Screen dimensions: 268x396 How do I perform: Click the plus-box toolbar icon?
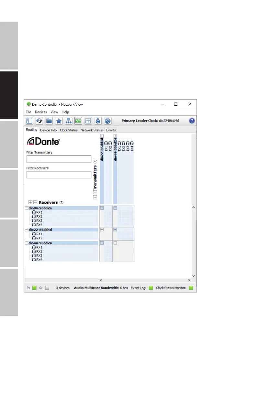point(88,121)
